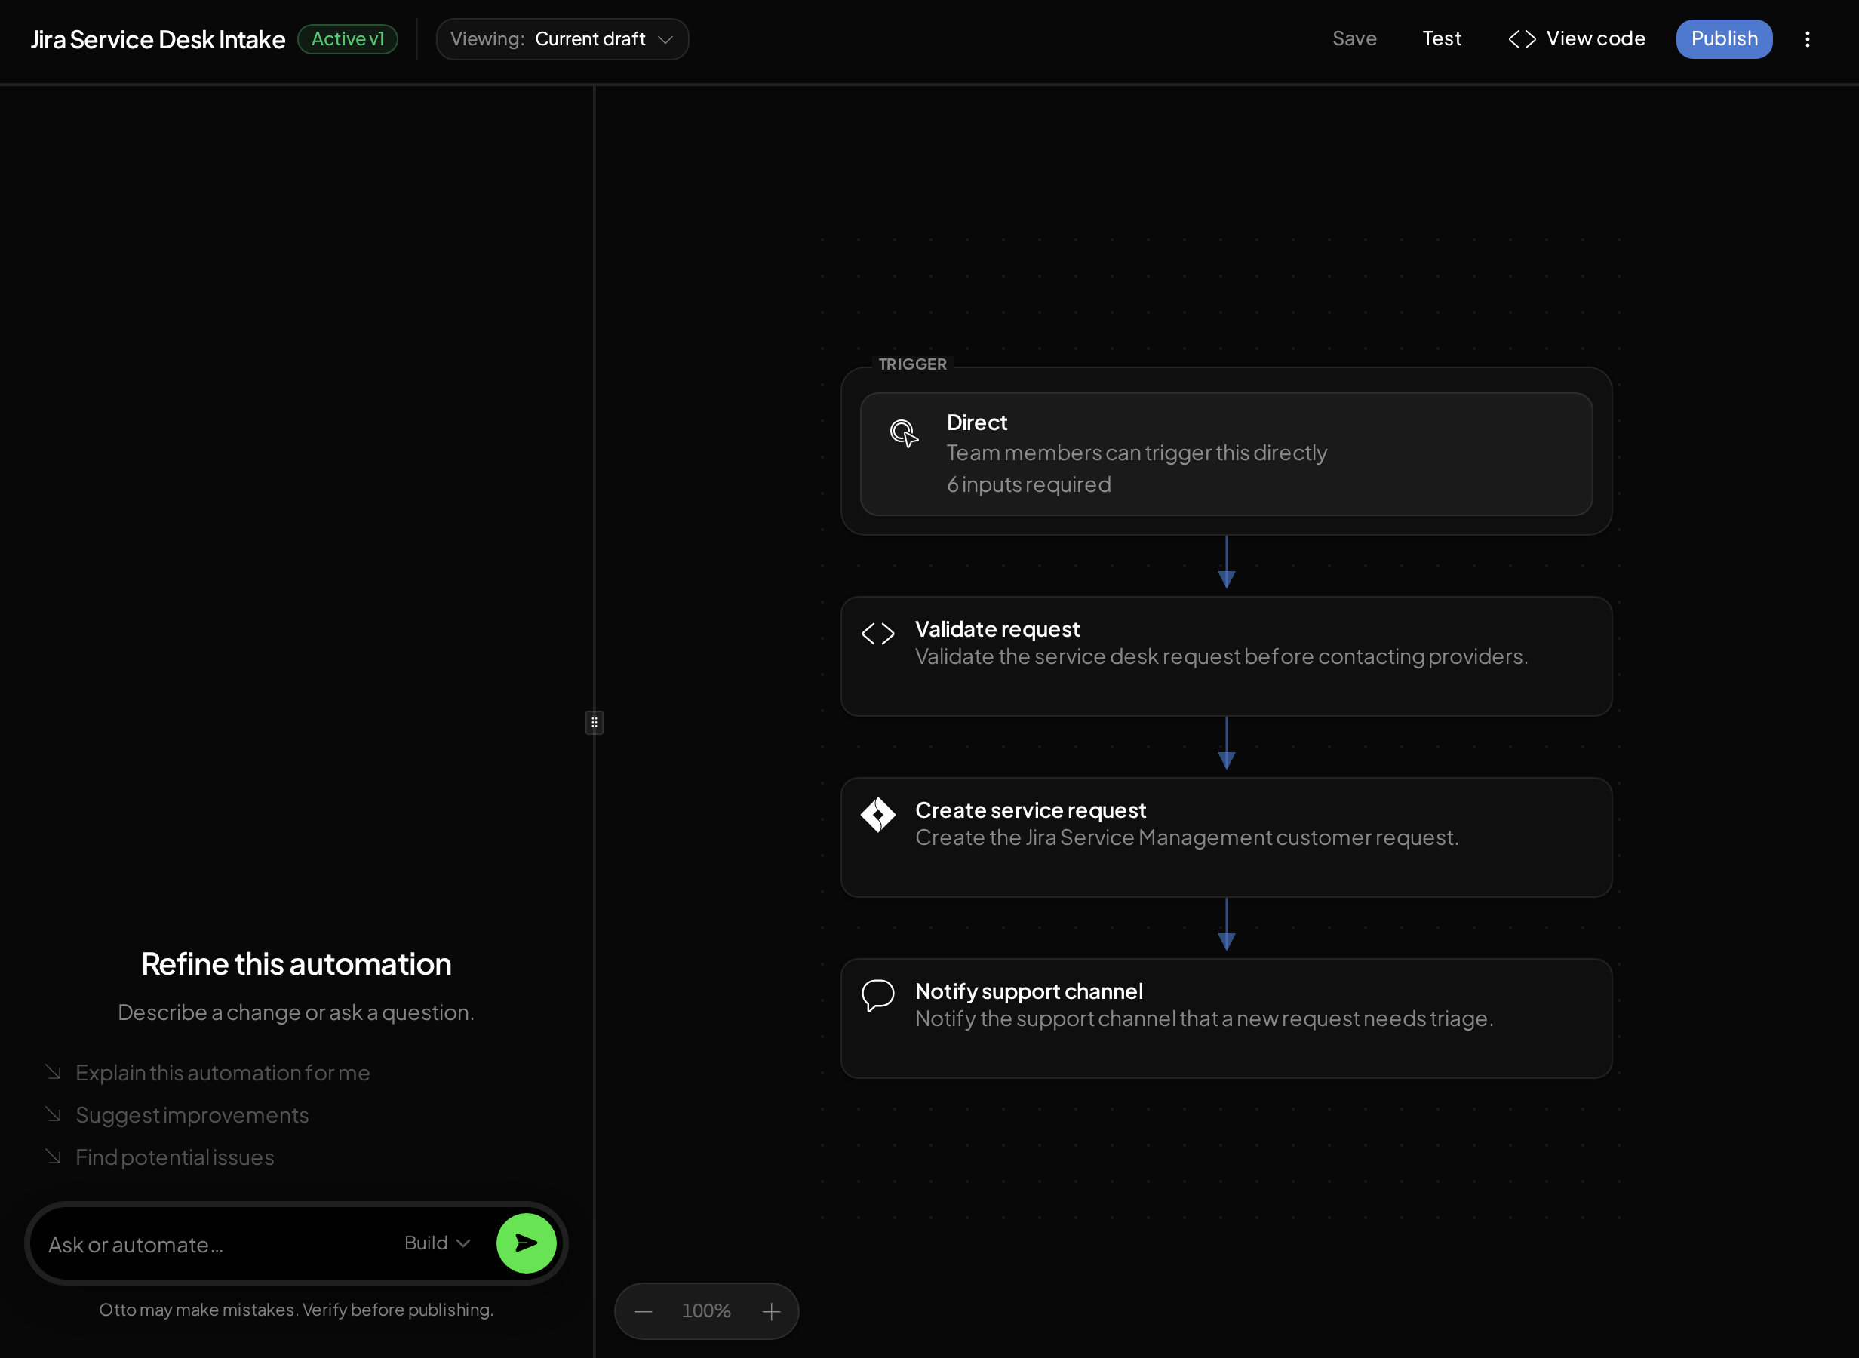Select Find potential issues suggestion
1859x1358 pixels.
175,1157
